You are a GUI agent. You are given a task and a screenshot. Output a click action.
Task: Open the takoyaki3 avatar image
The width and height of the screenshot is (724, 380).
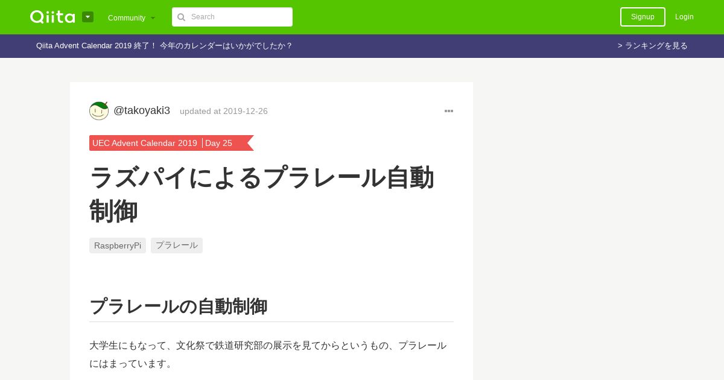tap(99, 110)
